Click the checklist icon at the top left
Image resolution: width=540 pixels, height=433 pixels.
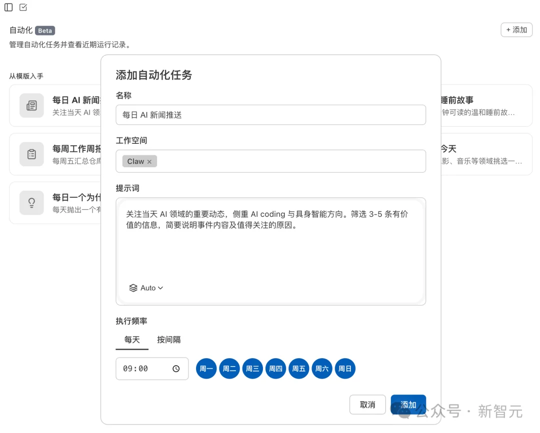22,7
